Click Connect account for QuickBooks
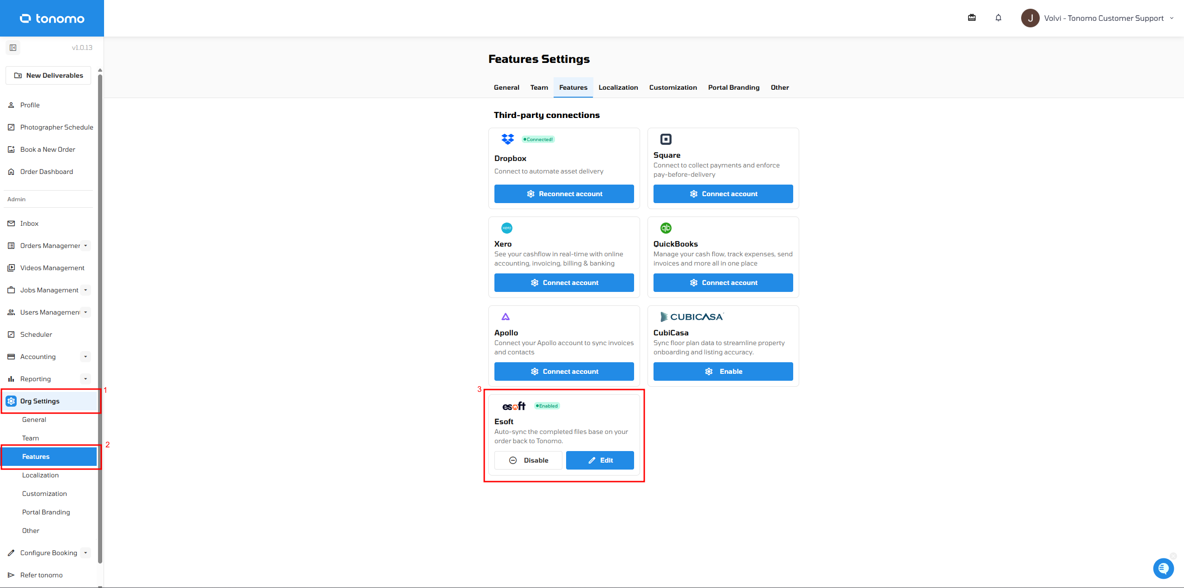 (x=723, y=283)
